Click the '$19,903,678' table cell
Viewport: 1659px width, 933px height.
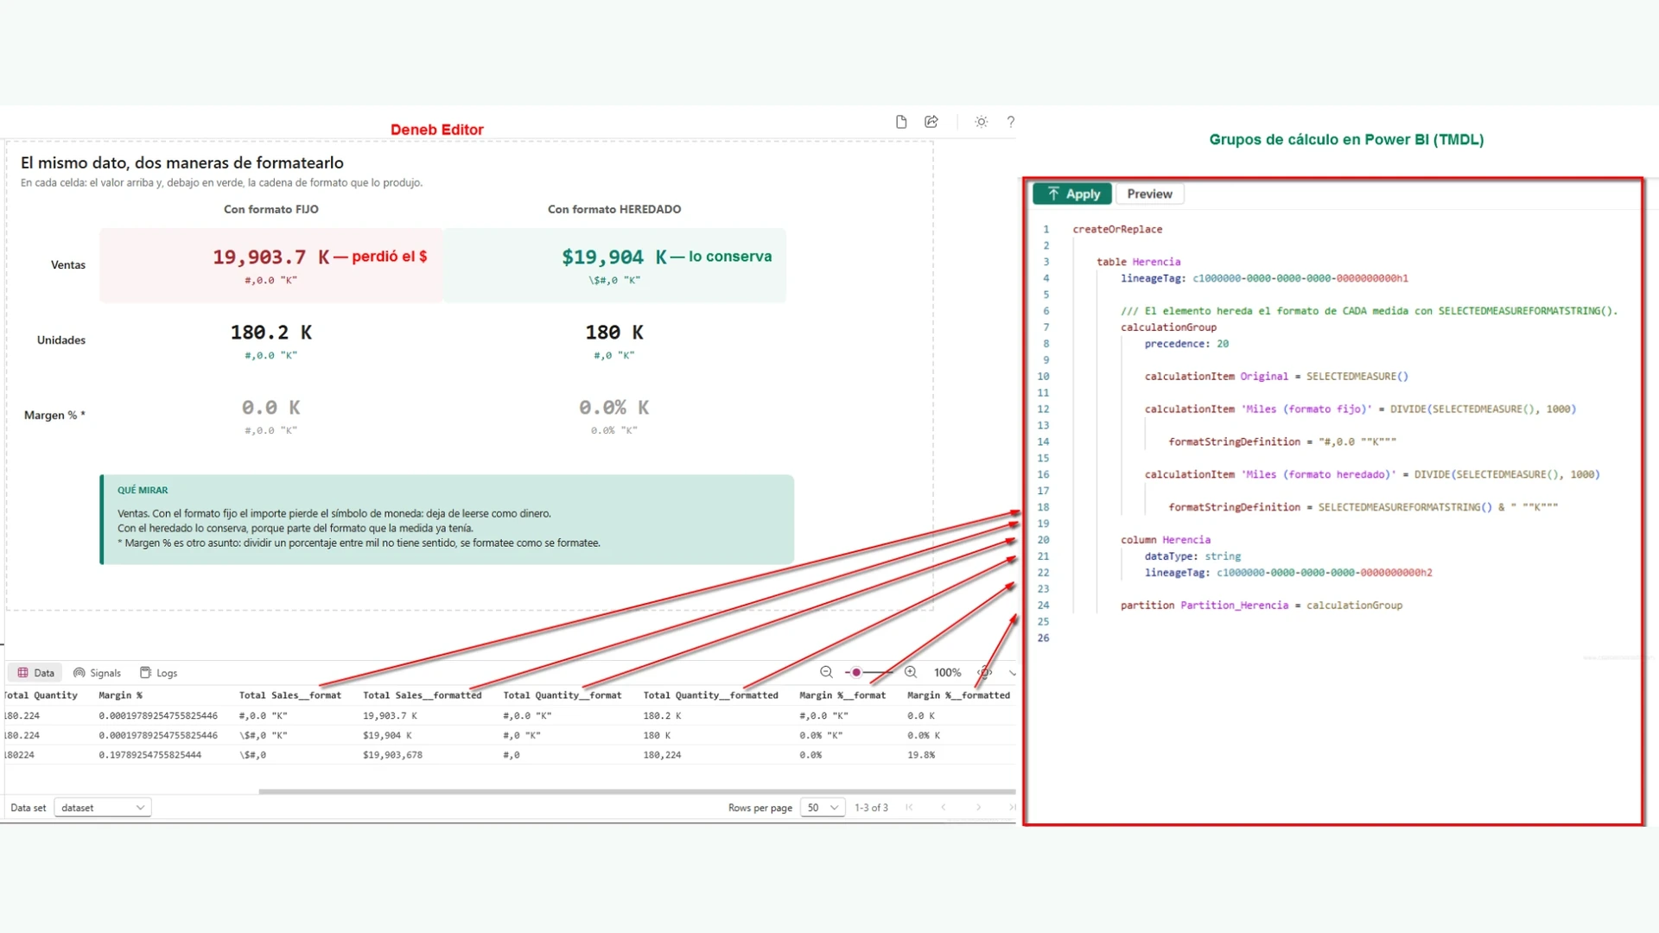pos(393,755)
